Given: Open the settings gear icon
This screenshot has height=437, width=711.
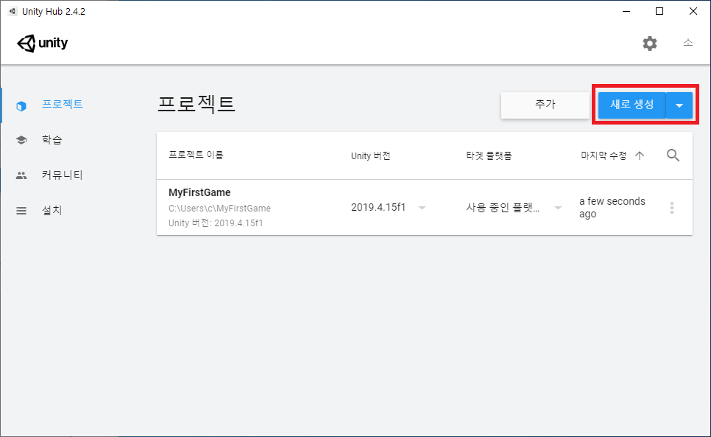Looking at the screenshot, I should (649, 43).
